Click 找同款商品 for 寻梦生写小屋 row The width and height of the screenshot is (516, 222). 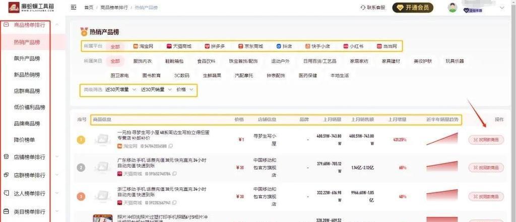[486, 140]
